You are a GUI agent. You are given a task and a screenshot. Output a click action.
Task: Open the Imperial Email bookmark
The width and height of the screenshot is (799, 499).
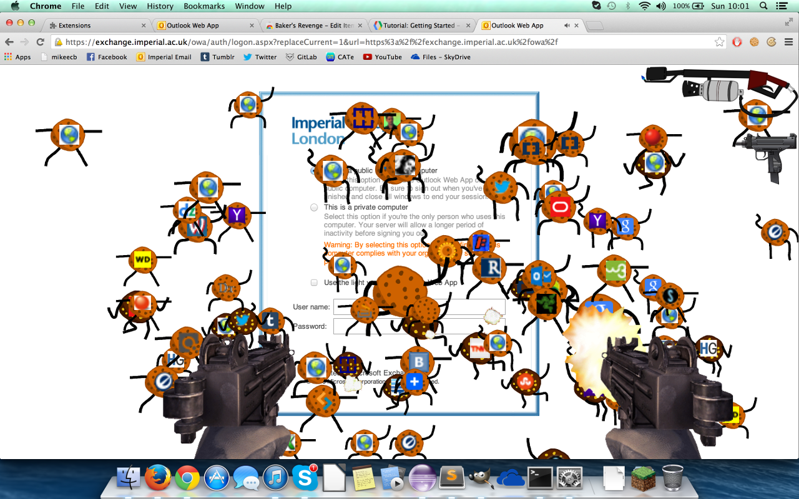click(164, 57)
